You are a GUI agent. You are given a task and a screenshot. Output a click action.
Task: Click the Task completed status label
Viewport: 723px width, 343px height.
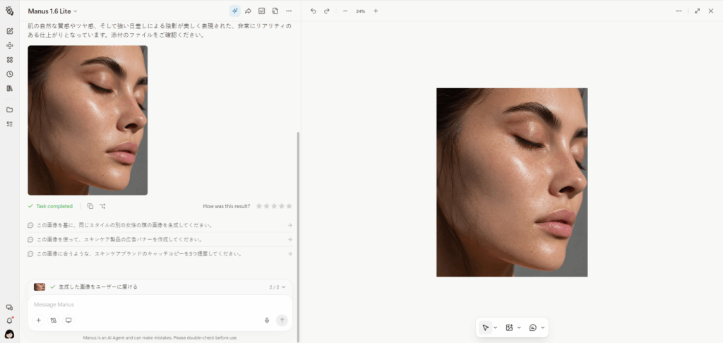tap(54, 206)
